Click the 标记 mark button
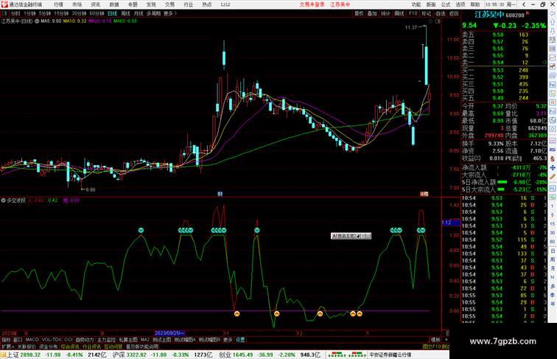Viewport: 557px width, 359px height. [x=426, y=13]
